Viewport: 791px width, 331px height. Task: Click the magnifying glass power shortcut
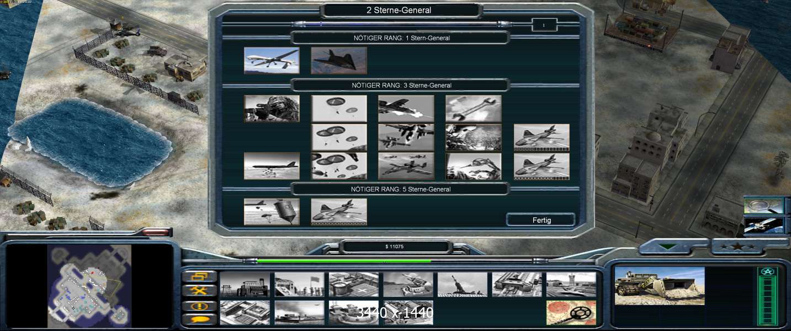pyautogui.click(x=763, y=206)
